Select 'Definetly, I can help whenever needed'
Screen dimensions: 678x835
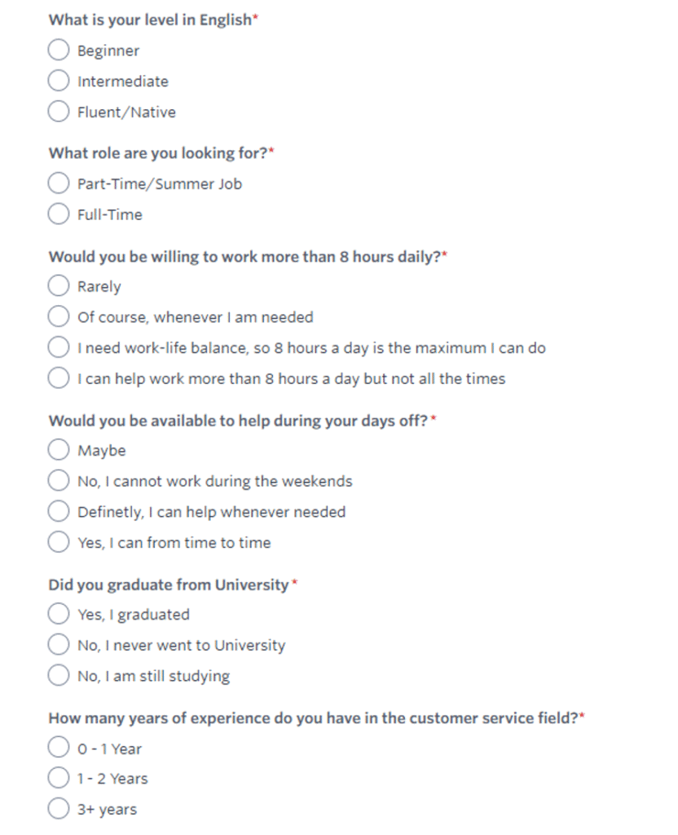(59, 511)
